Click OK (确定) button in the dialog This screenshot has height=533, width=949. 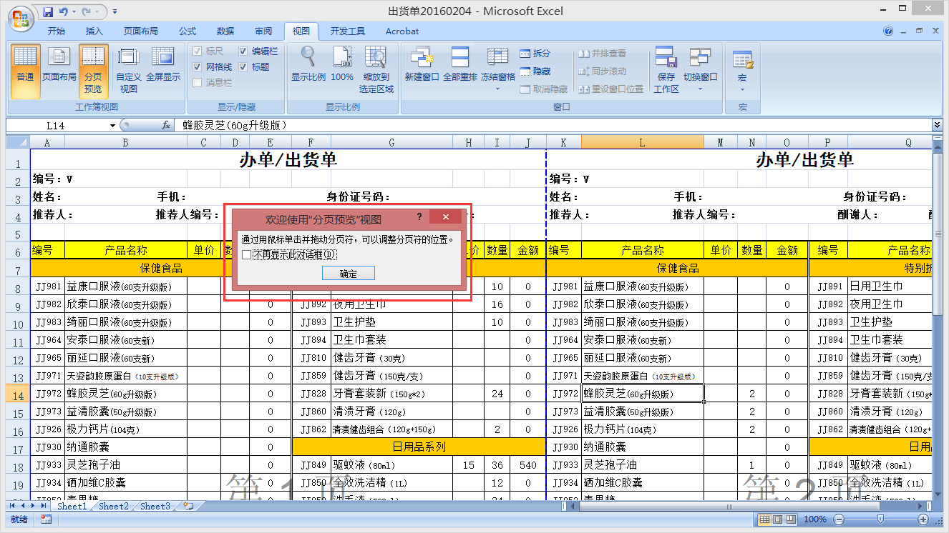(349, 274)
